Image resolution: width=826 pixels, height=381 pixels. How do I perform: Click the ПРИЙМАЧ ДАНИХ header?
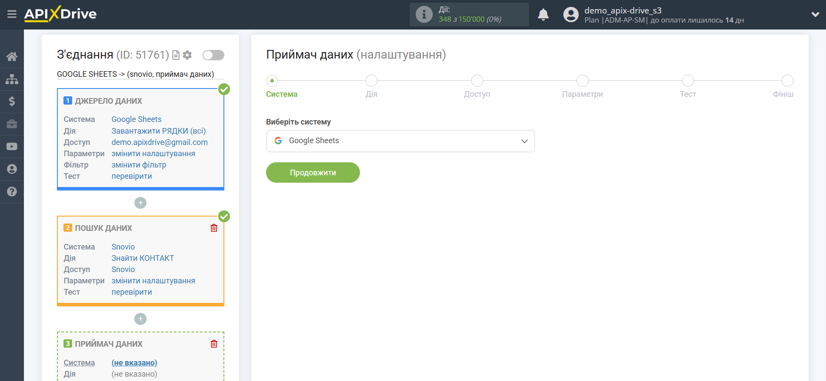[109, 344]
